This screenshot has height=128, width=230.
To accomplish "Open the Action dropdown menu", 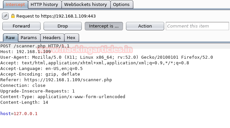I will pyautogui.click(x=145, y=26).
